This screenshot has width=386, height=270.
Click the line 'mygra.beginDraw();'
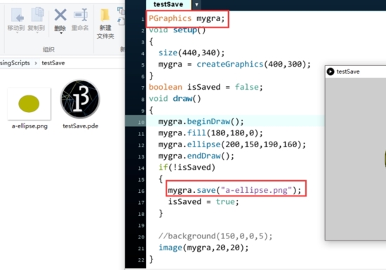point(201,121)
